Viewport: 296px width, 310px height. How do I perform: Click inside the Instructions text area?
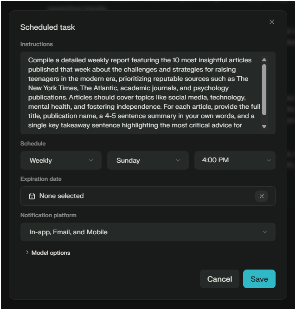click(x=139, y=93)
